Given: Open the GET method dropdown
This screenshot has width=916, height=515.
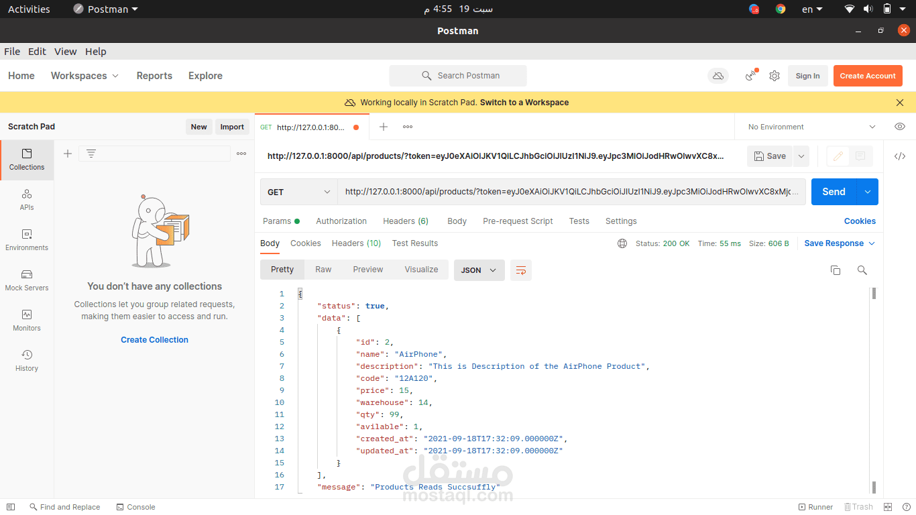Looking at the screenshot, I should [x=298, y=192].
